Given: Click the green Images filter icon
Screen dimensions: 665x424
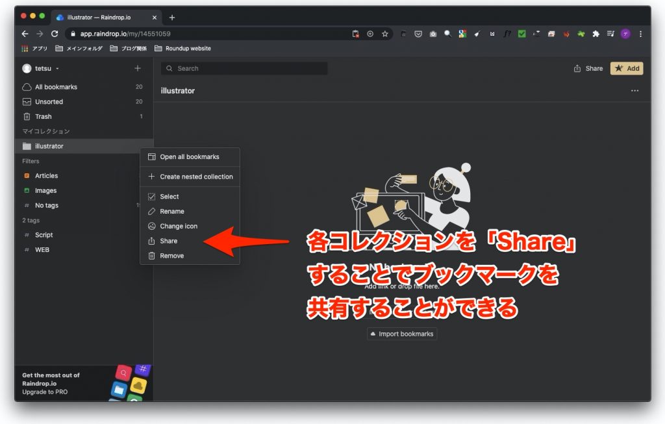Looking at the screenshot, I should pos(27,190).
